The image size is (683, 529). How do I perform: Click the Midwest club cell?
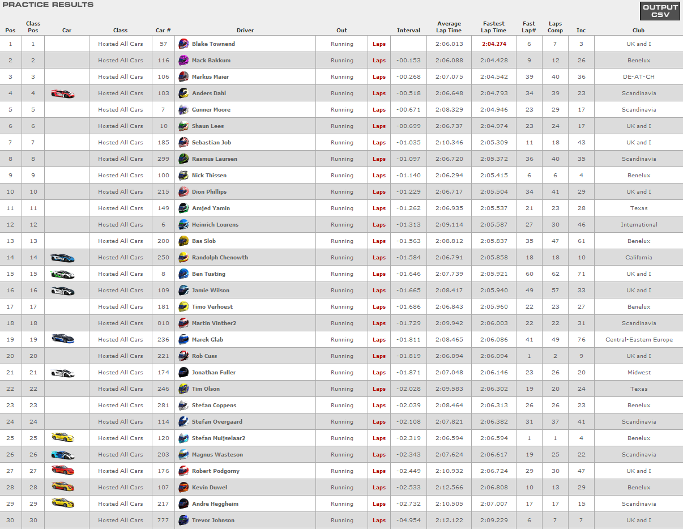639,373
